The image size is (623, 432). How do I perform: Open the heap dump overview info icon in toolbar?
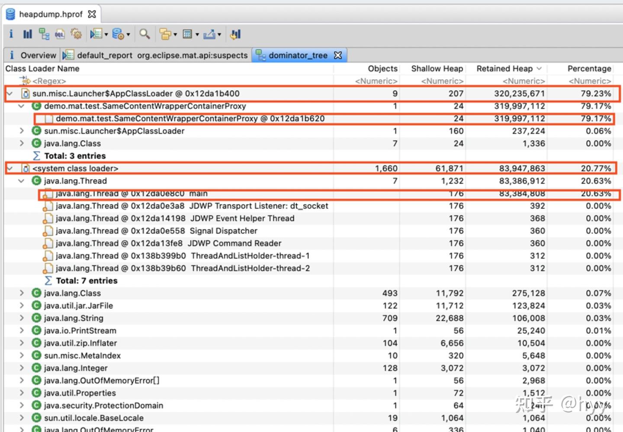pos(11,34)
